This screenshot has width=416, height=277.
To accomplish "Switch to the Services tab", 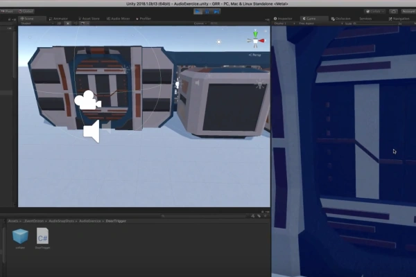I will click(x=365, y=19).
